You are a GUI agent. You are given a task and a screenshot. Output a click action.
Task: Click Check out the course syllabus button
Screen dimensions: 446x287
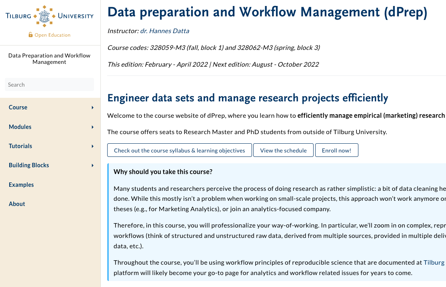180,150
